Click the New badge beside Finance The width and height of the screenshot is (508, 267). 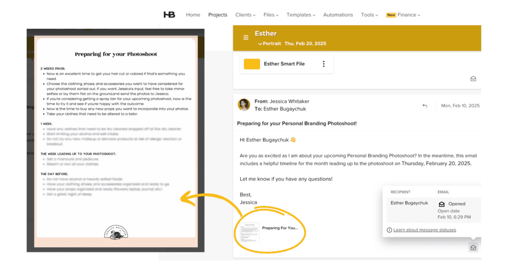(x=391, y=15)
